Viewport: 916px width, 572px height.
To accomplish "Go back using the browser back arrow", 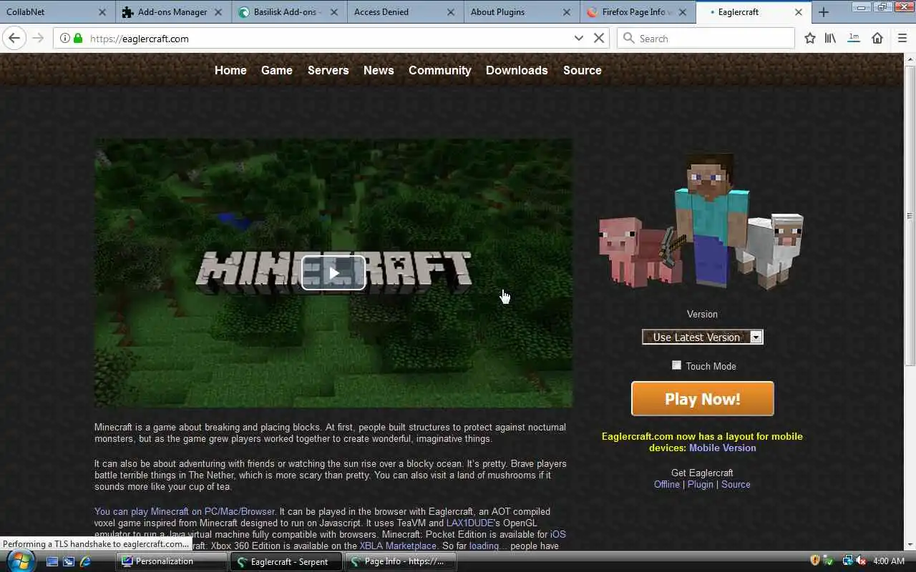I will click(x=14, y=39).
